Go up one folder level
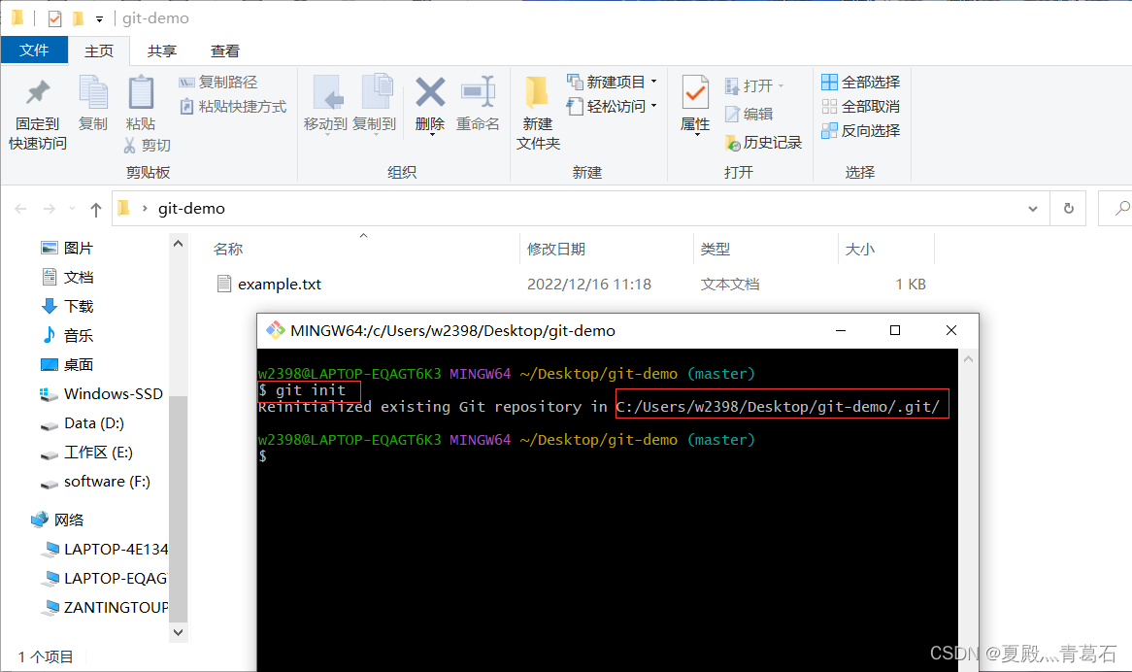Screen dimensions: 1132x672 (96, 210)
